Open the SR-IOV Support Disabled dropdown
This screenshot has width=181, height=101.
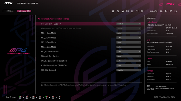(129, 70)
